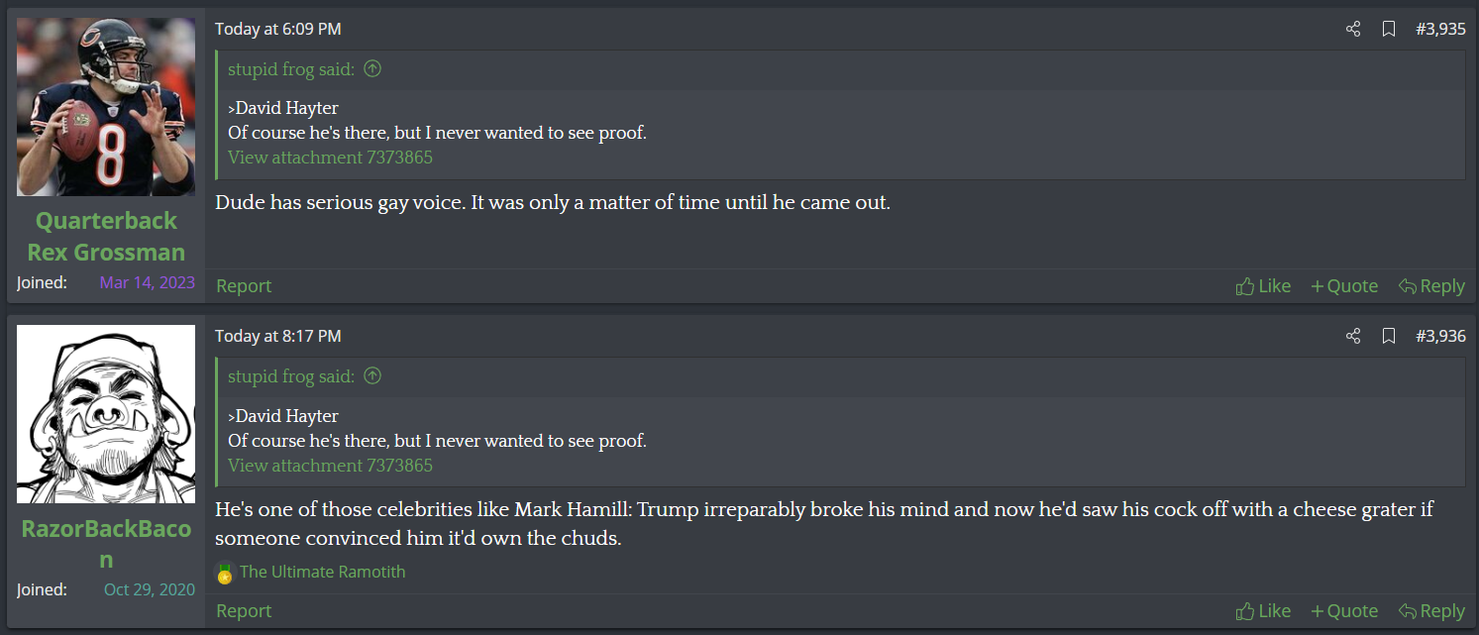This screenshot has height=635, width=1479.
Task: Click share icon on post #3,936
Action: pos(1353,336)
